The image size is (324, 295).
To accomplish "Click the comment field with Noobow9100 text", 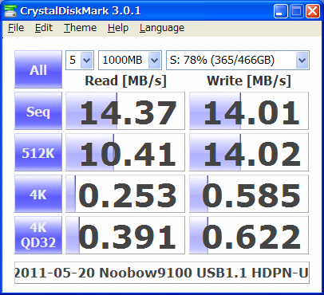I will pyautogui.click(x=162, y=273).
